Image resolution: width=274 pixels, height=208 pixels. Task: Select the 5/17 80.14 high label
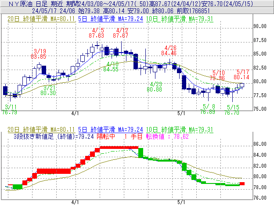coord(242,74)
